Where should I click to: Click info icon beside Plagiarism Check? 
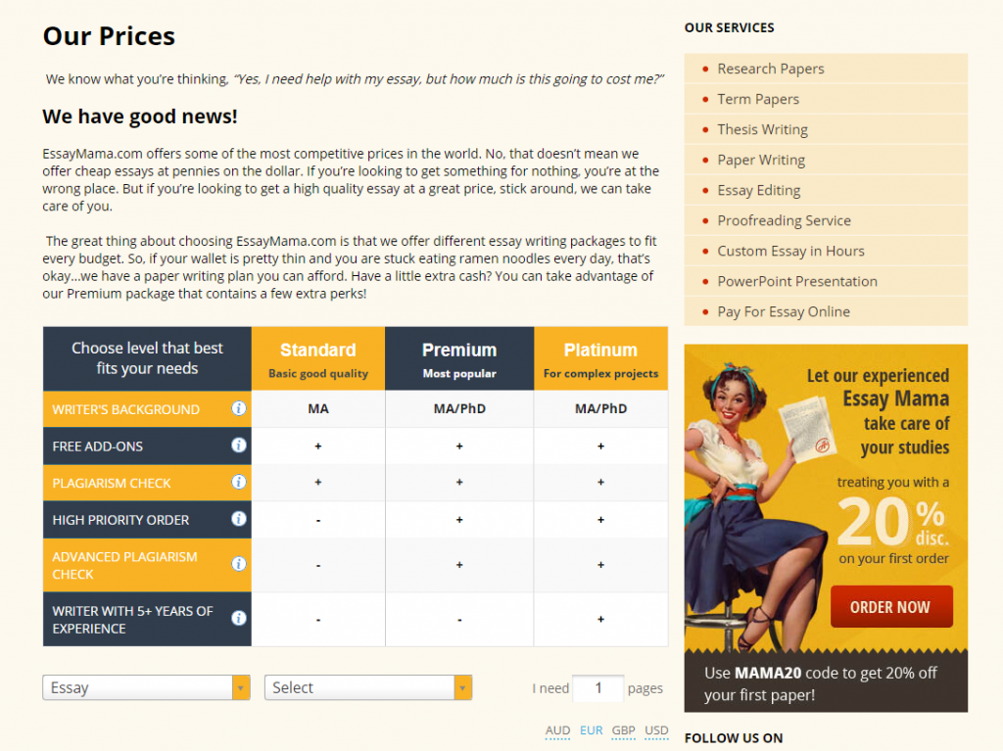(x=239, y=482)
